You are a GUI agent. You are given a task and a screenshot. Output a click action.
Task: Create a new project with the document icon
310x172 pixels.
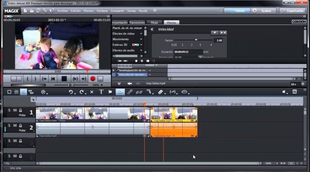coord(25,11)
